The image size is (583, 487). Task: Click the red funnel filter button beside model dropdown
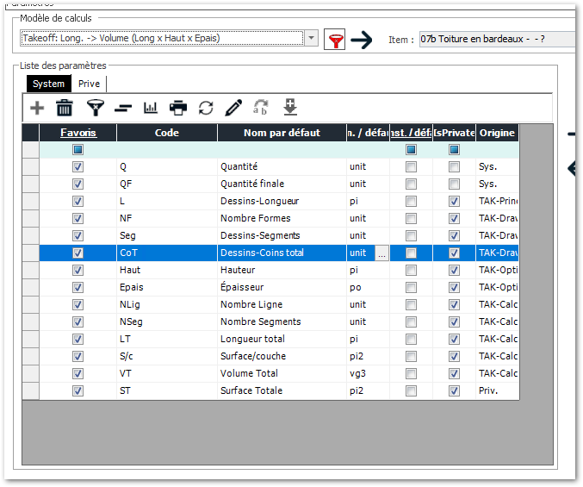pyautogui.click(x=334, y=39)
